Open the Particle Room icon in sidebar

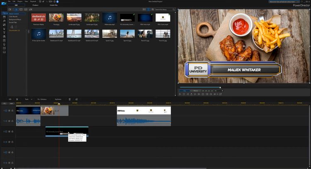tap(4, 29)
